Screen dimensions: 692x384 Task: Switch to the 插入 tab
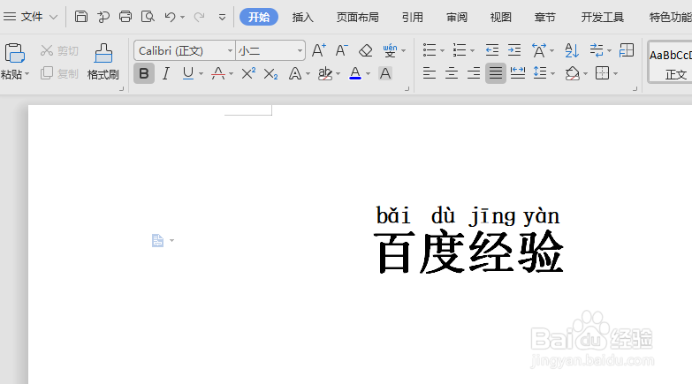[x=303, y=17]
